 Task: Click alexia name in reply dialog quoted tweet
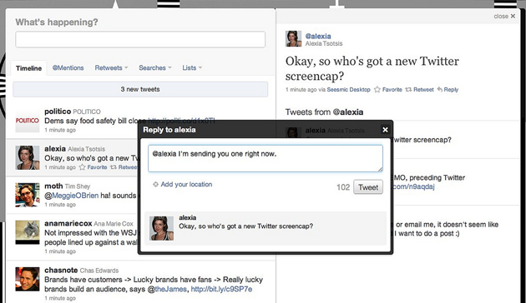[188, 218]
